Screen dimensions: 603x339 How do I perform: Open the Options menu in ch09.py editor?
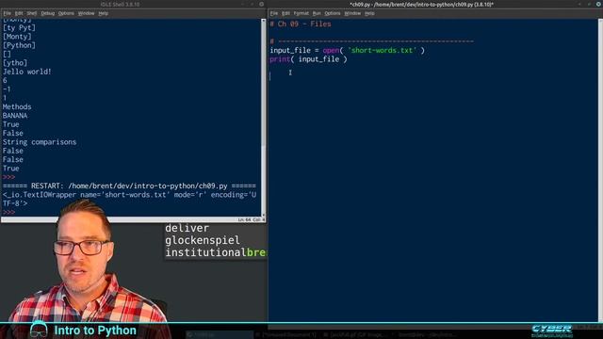coord(333,13)
